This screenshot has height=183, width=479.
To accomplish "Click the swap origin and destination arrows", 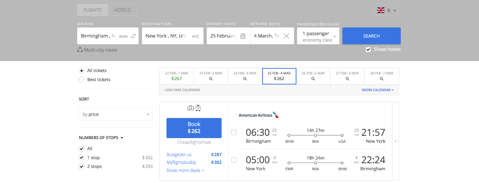I will (x=134, y=36).
